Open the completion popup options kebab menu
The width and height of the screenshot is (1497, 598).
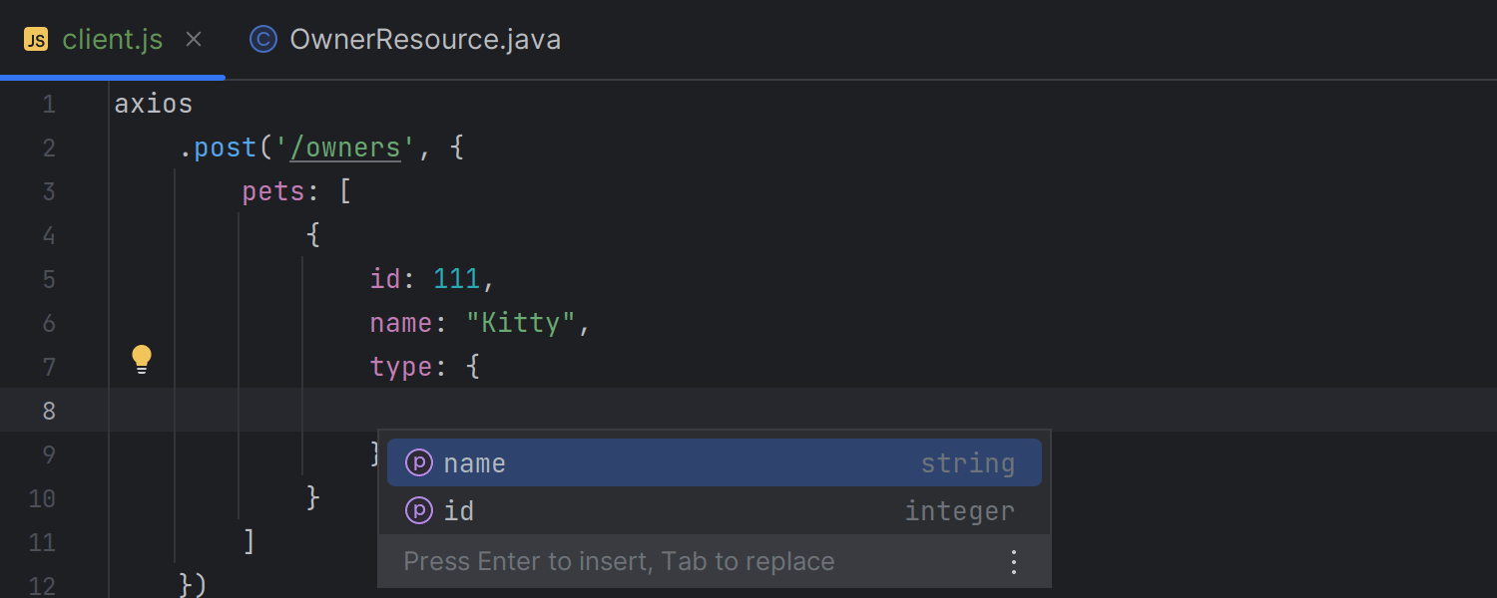click(1013, 561)
